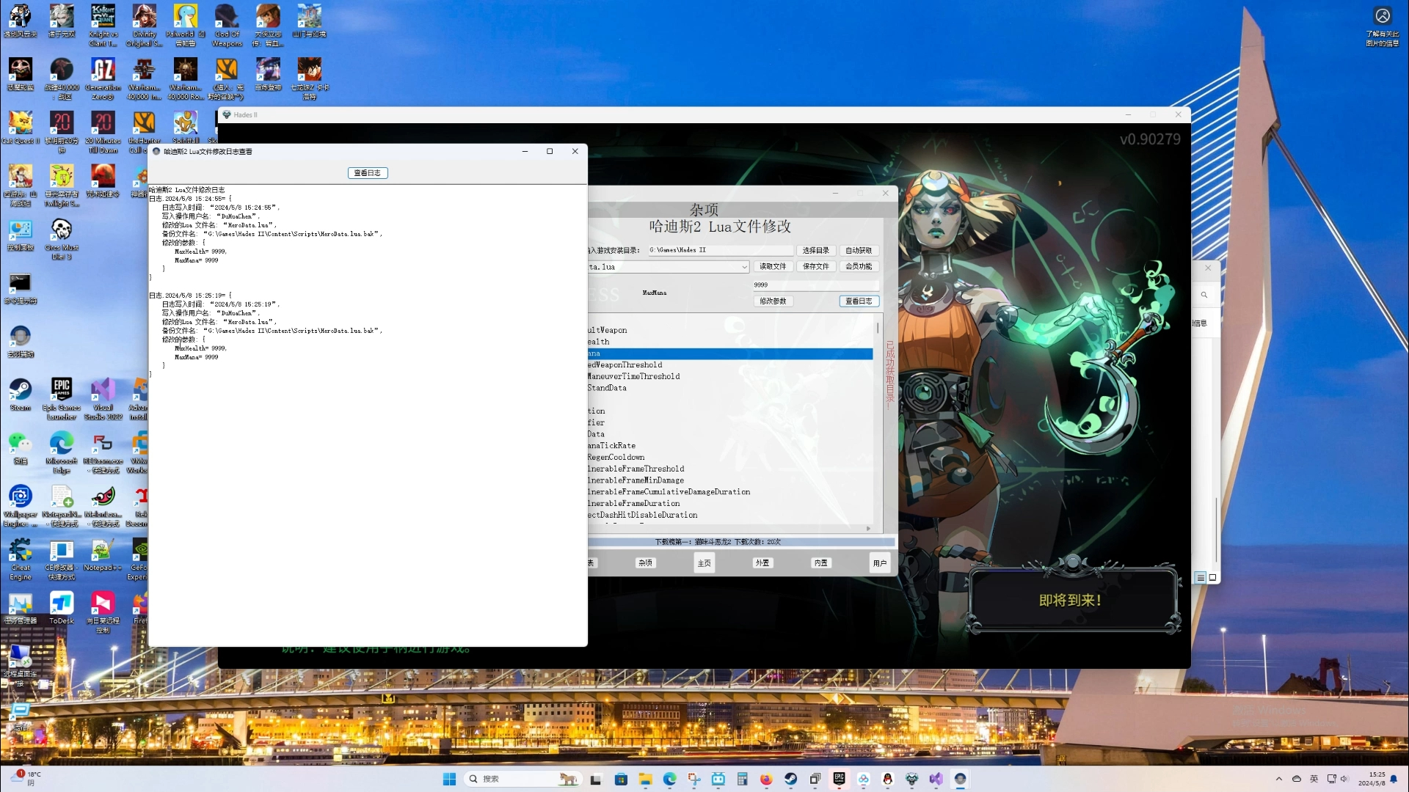
Task: Open the 命令提示符 desktop shortcut
Action: [20, 288]
